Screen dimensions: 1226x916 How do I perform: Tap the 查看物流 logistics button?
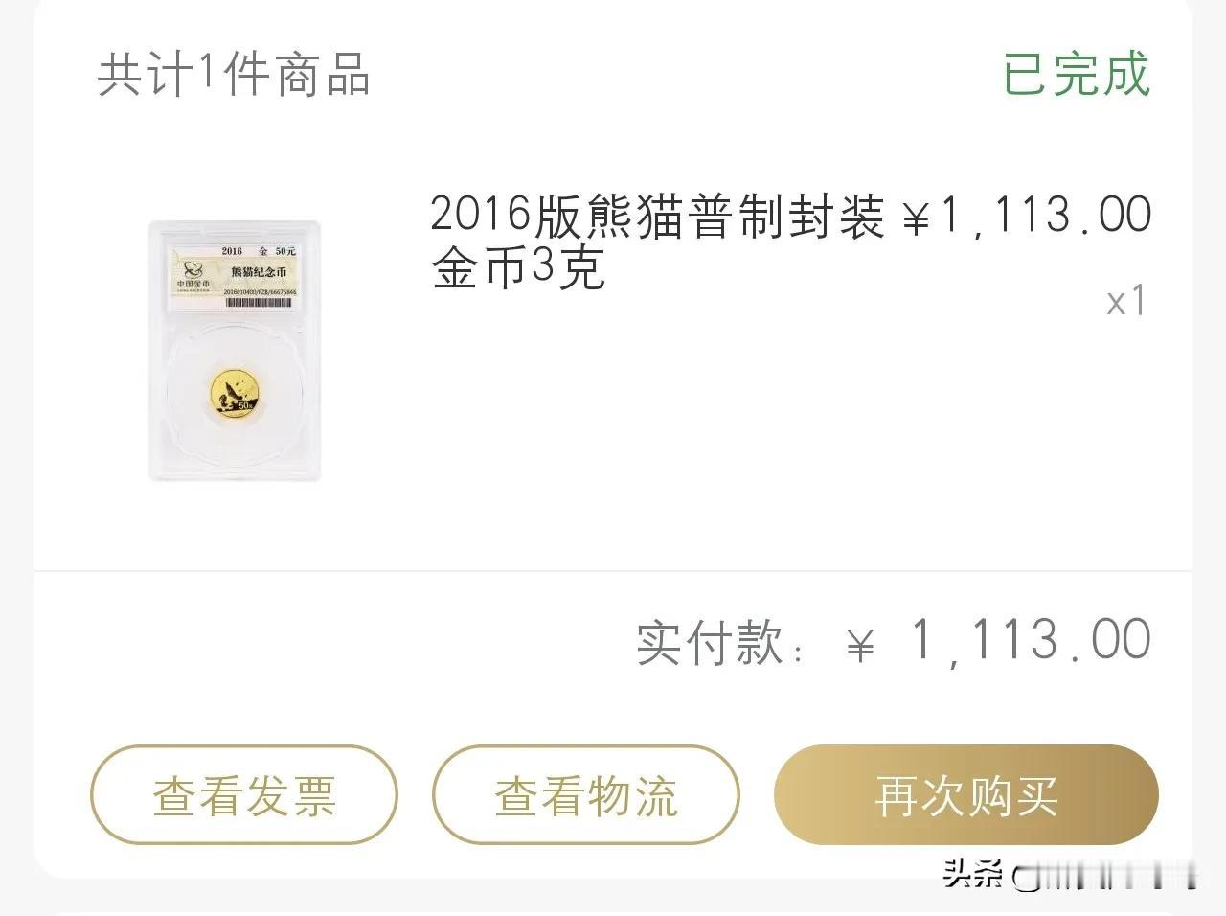click(586, 795)
